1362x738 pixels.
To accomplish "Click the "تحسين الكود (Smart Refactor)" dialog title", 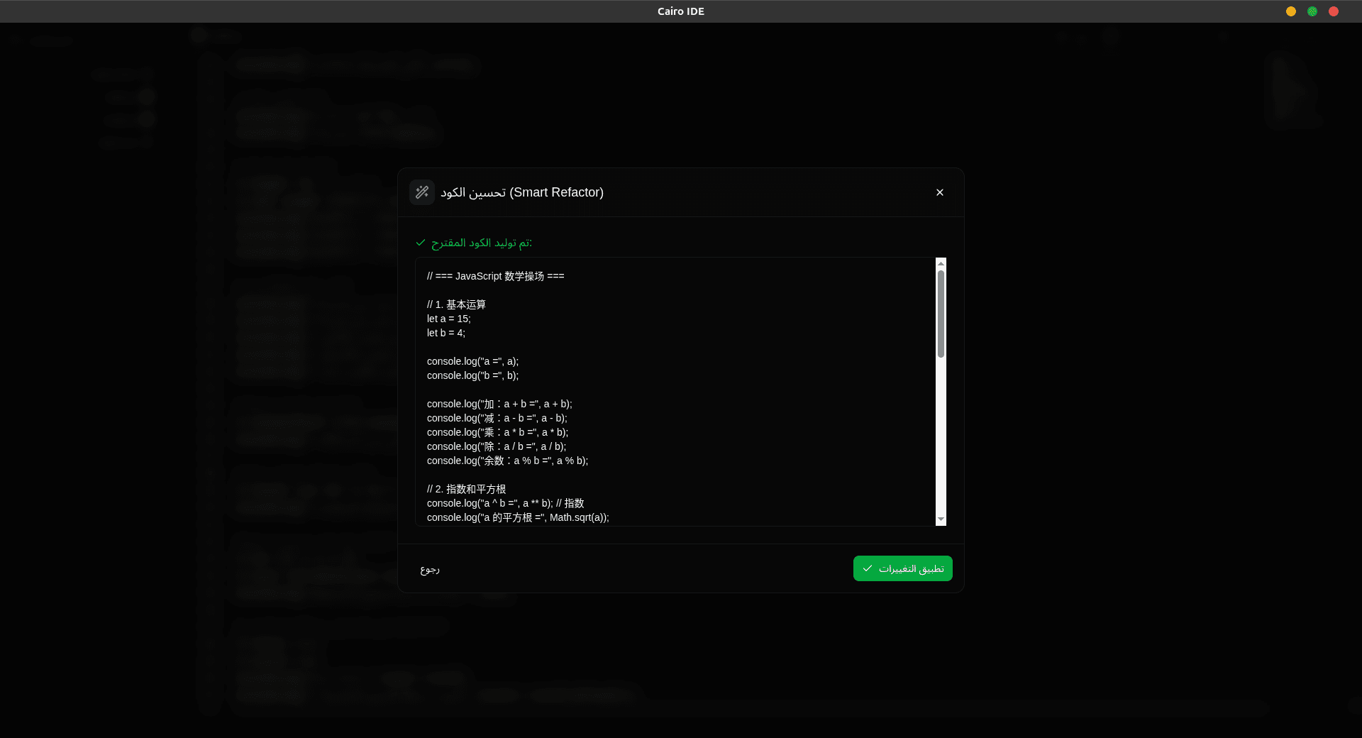I will [522, 192].
